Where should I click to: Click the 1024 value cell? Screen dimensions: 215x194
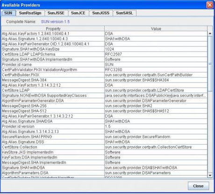156,49
